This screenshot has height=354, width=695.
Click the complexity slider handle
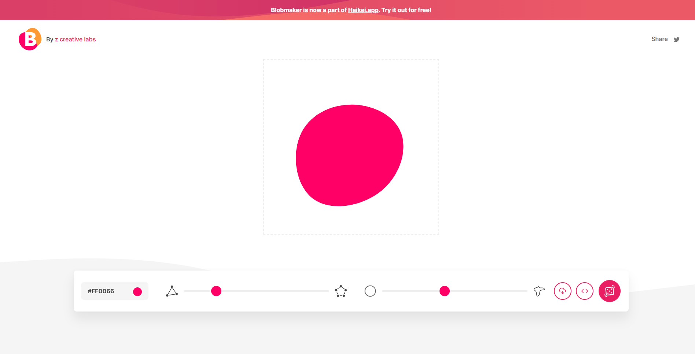click(216, 291)
